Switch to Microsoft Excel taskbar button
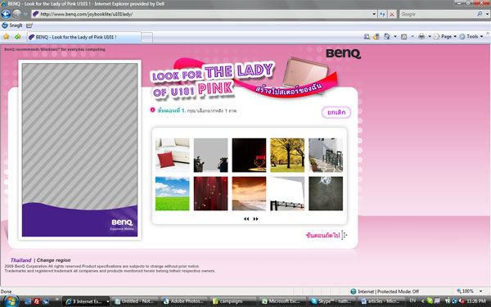The height and width of the screenshot is (307, 491). click(282, 301)
